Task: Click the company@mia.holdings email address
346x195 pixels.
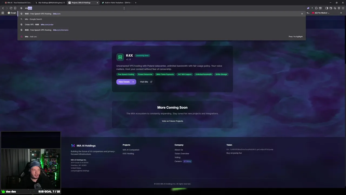Action: pos(80,171)
